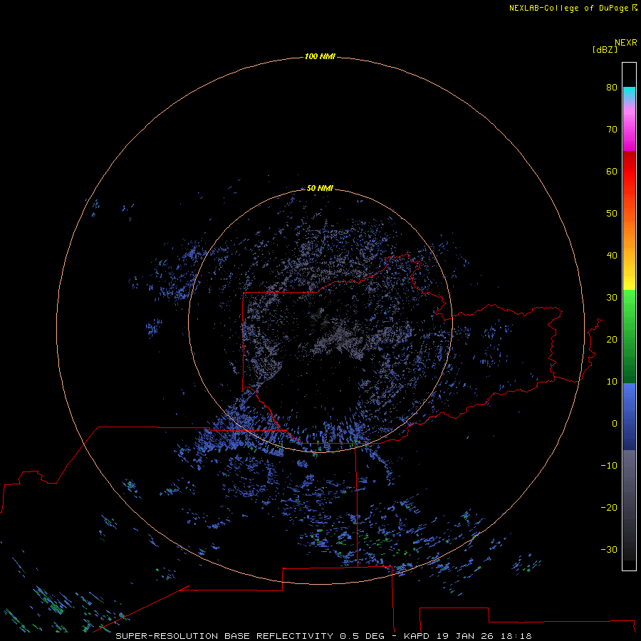
Task: Click the green segment of the color bar
Action: tap(629, 336)
